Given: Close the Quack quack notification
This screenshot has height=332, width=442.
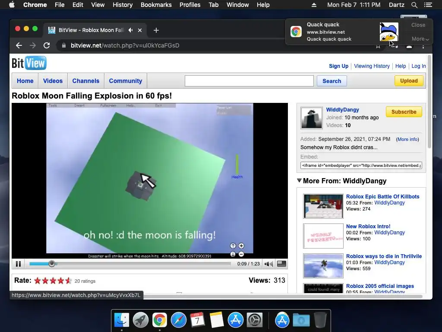Looking at the screenshot, I should click(x=418, y=25).
